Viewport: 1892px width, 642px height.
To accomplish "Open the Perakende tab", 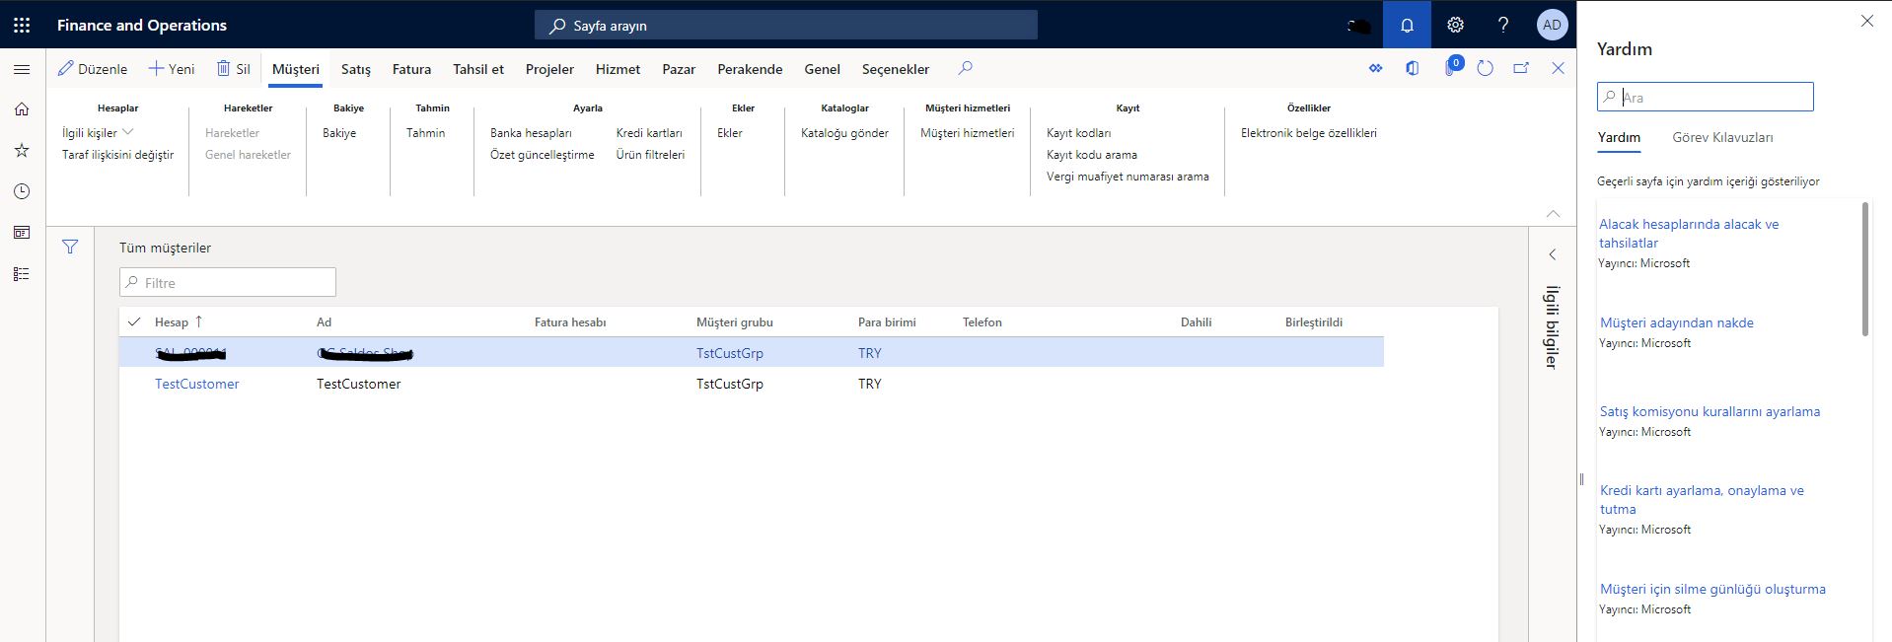I will 750,69.
